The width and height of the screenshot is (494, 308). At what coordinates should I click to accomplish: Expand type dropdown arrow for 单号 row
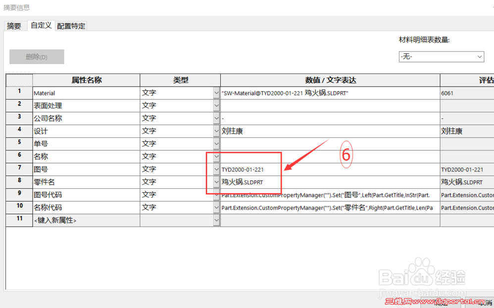coord(216,144)
